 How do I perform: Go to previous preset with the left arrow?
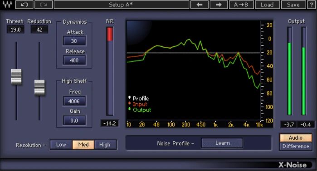(200, 5)
